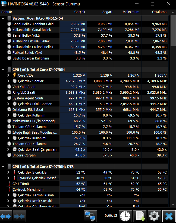Select the Maksimum CPU/İş parçacığı row

(87, 121)
